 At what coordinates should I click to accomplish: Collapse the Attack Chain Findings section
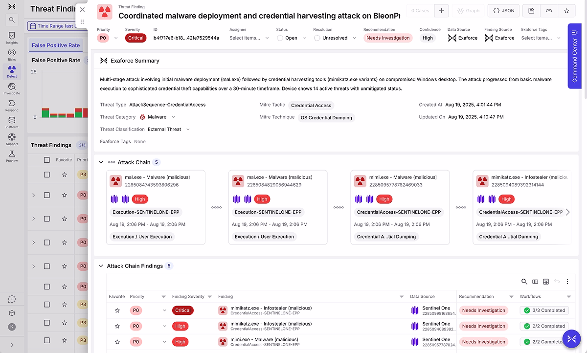101,266
